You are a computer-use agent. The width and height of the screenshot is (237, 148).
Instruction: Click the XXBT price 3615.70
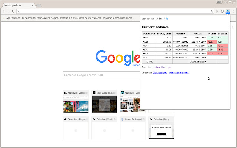(x=164, y=42)
